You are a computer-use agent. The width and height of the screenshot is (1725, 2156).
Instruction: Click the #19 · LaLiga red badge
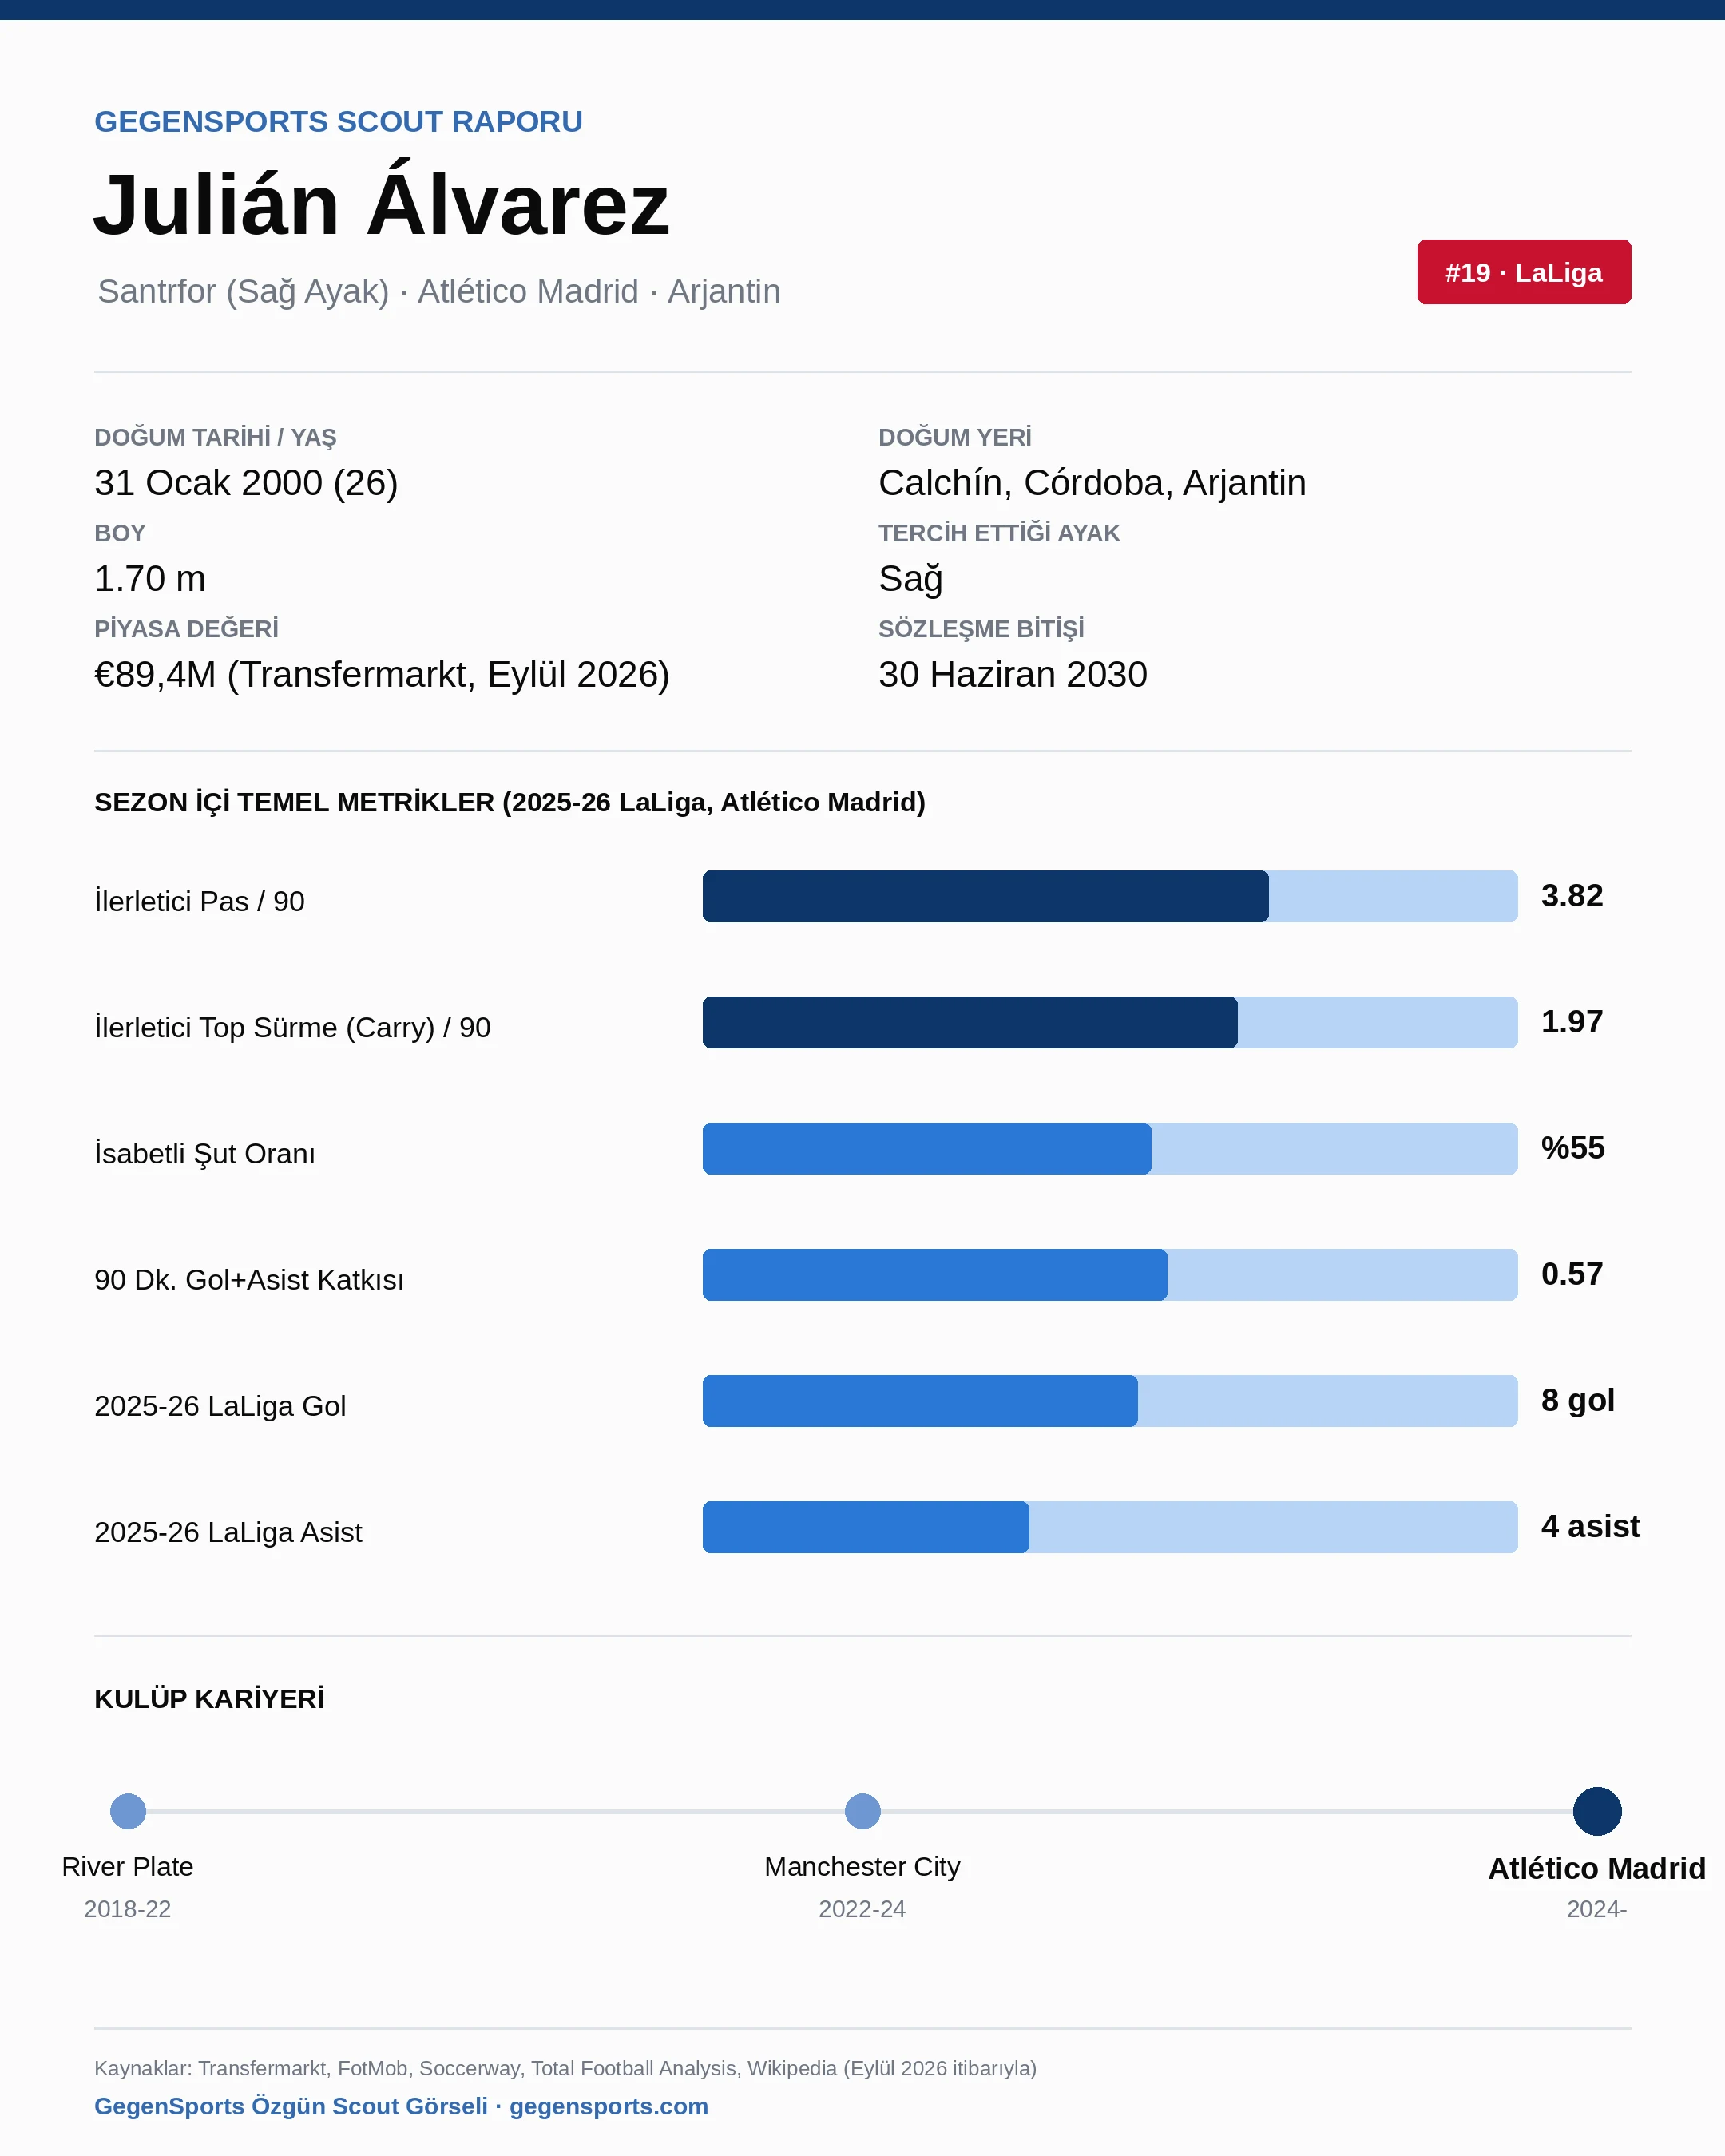click(x=1523, y=272)
